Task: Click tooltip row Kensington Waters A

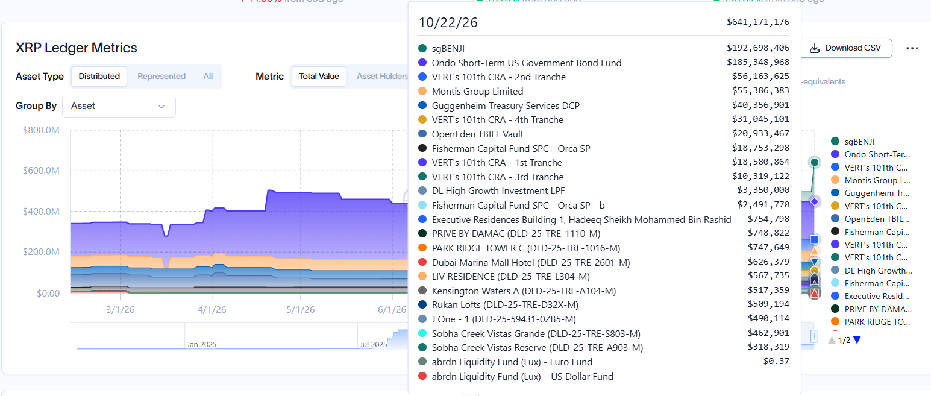Action: [603, 291]
